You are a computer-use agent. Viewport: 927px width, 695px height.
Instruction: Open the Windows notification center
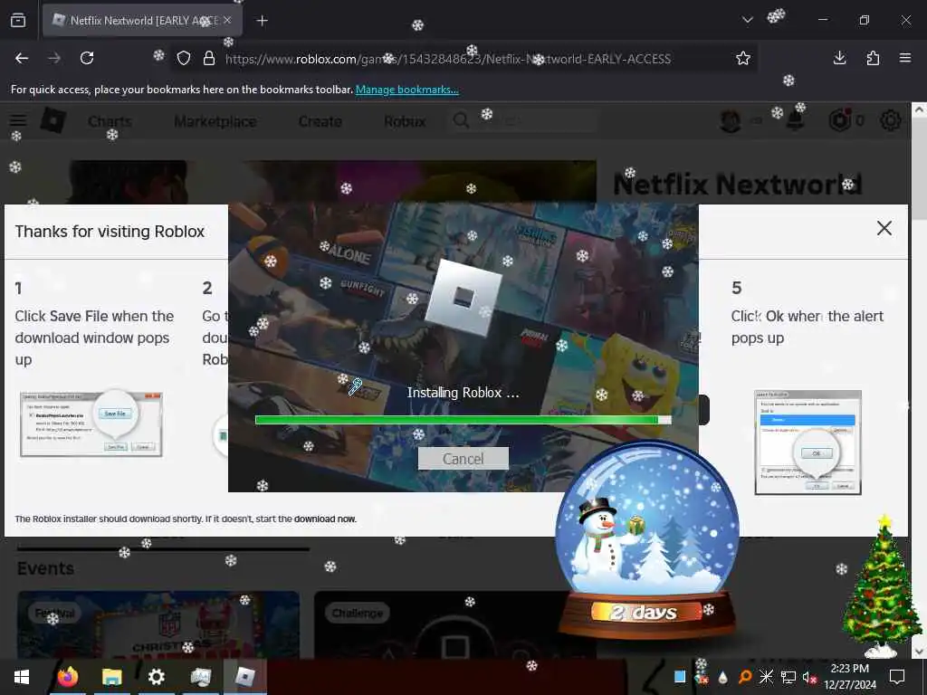(x=897, y=677)
